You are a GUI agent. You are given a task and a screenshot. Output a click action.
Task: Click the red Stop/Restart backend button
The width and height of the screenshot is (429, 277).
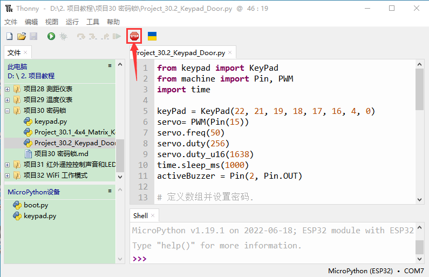click(x=134, y=36)
